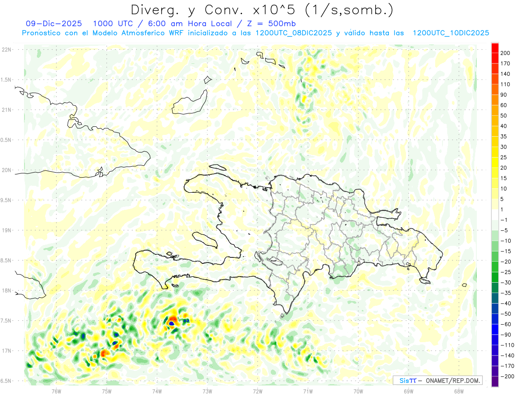Pick the dark purple swatch ending the color bar

click(495, 382)
